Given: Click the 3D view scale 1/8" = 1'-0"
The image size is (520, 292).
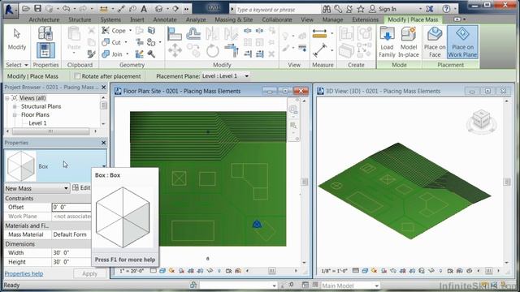Looking at the screenshot, I should pyautogui.click(x=334, y=271).
